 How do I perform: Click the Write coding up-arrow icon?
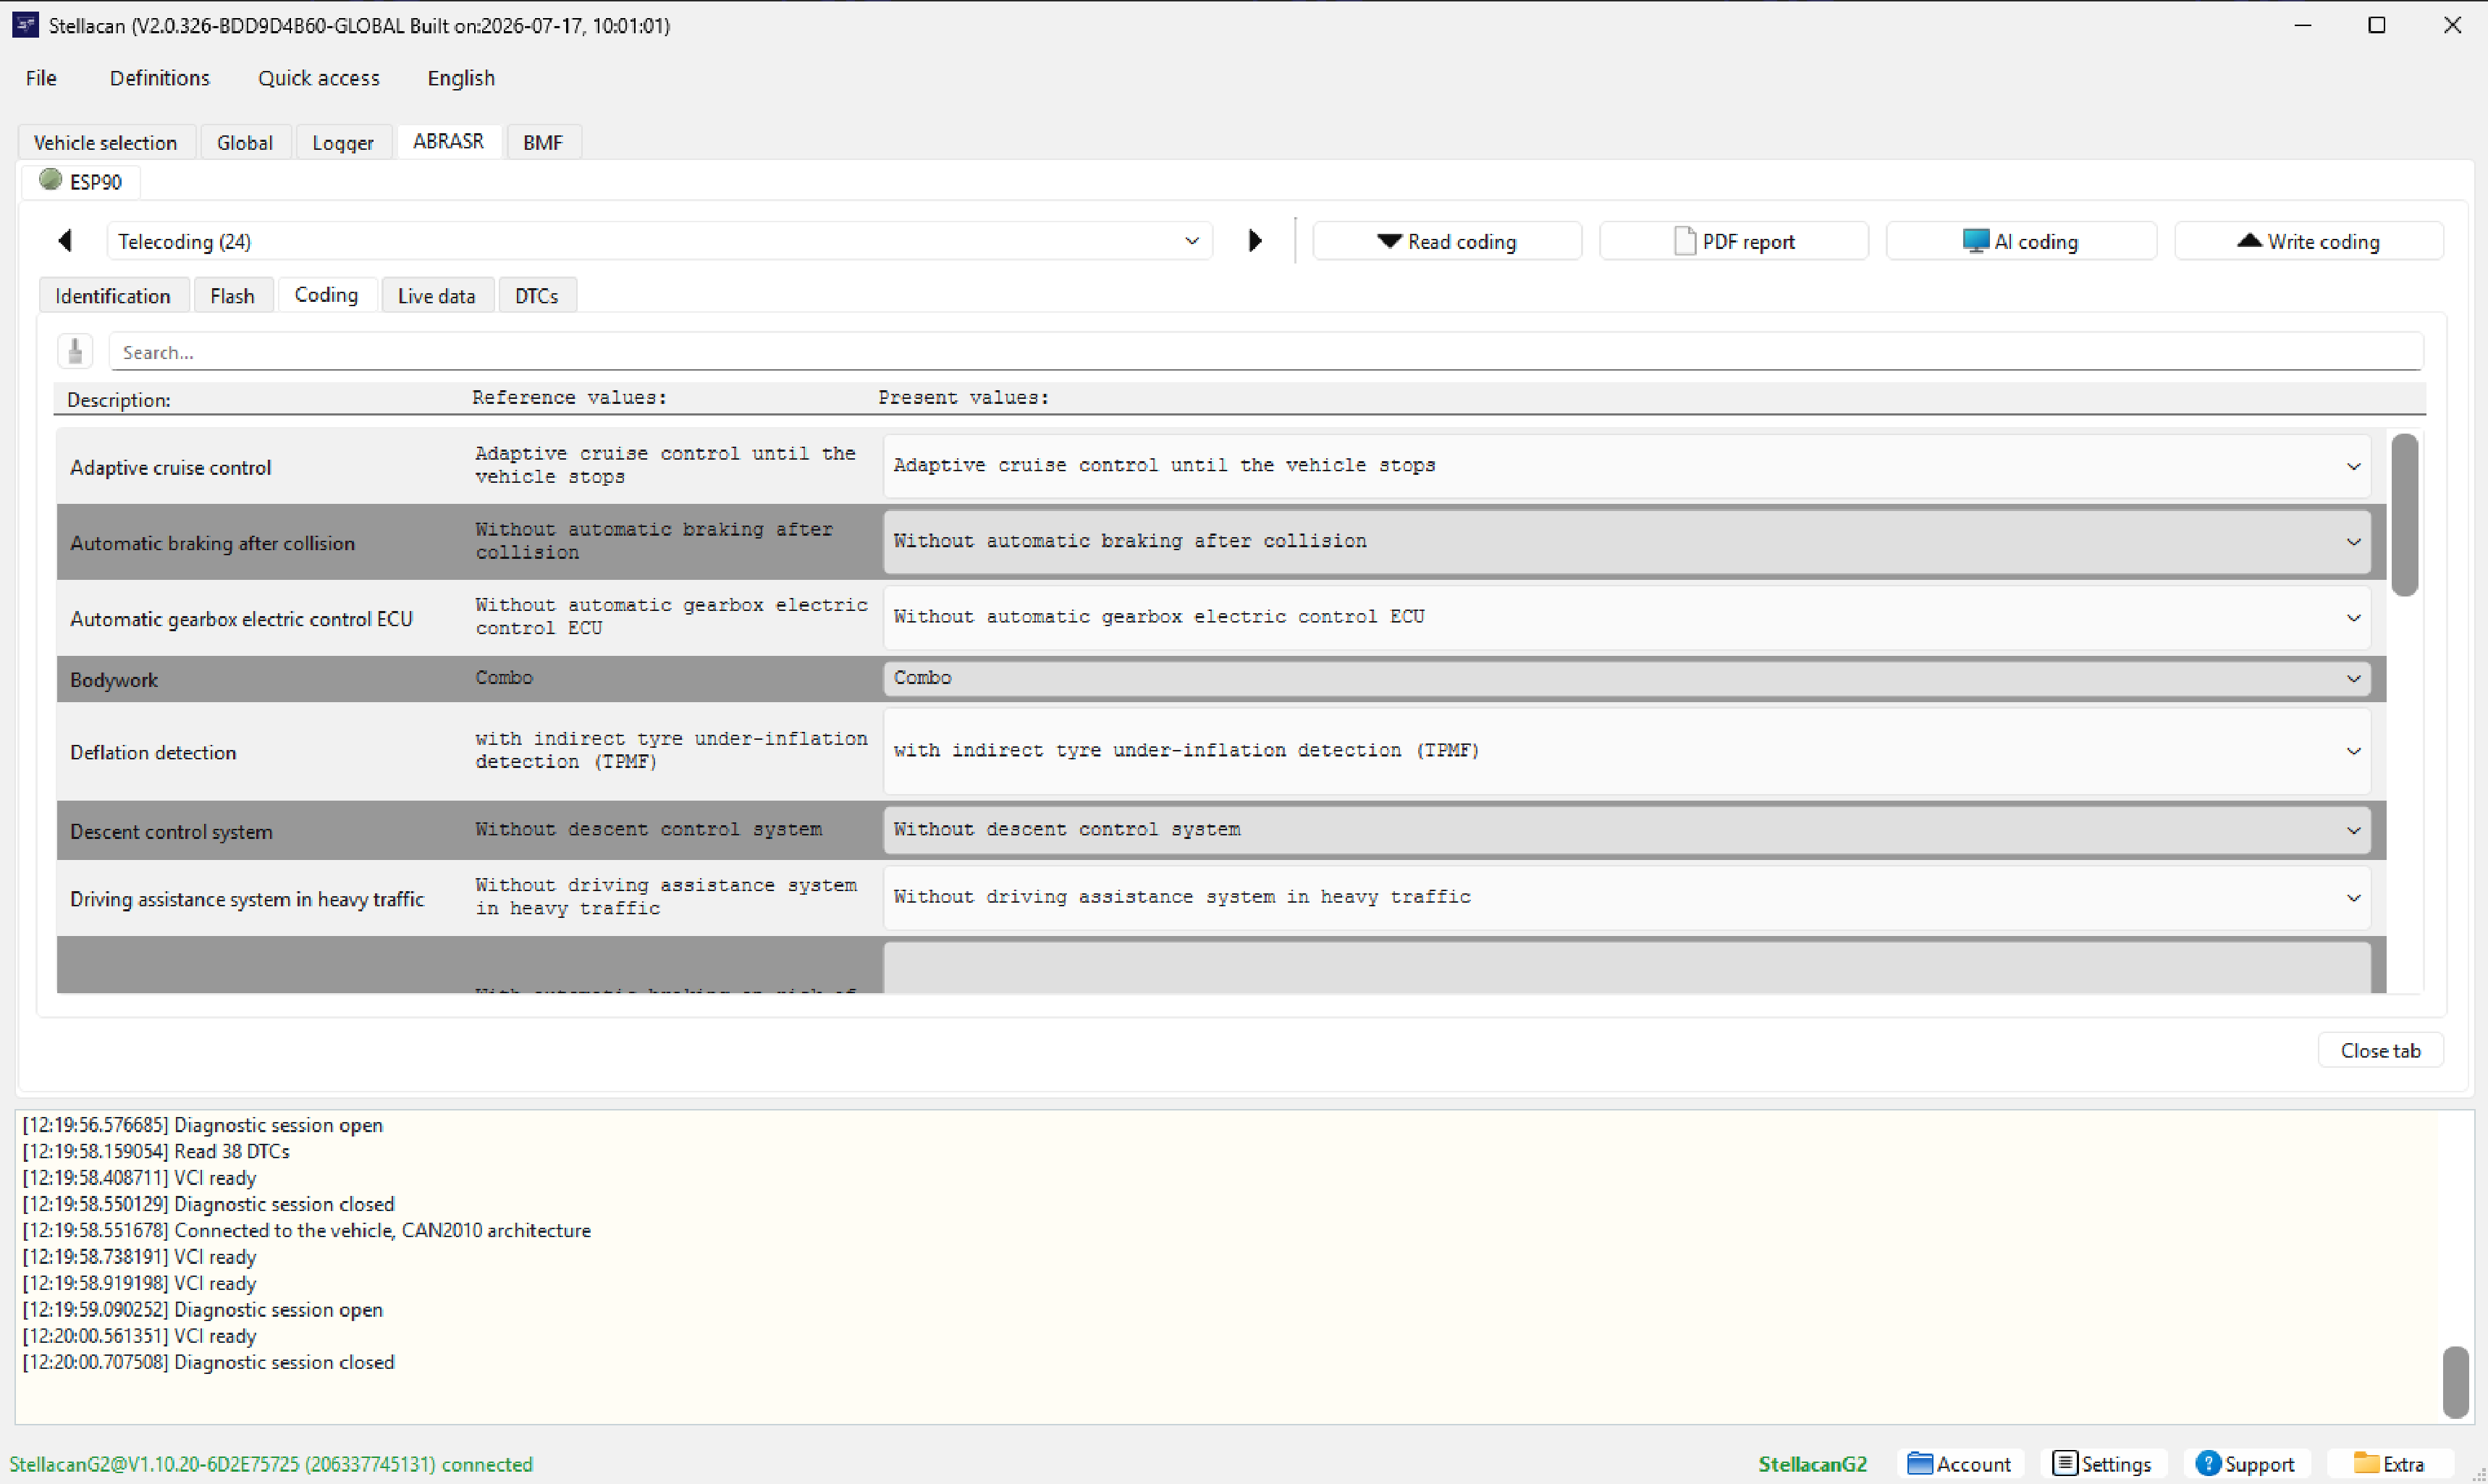tap(2249, 240)
